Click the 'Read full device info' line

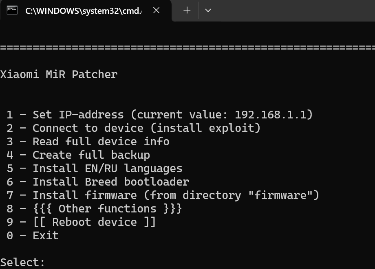click(x=101, y=142)
